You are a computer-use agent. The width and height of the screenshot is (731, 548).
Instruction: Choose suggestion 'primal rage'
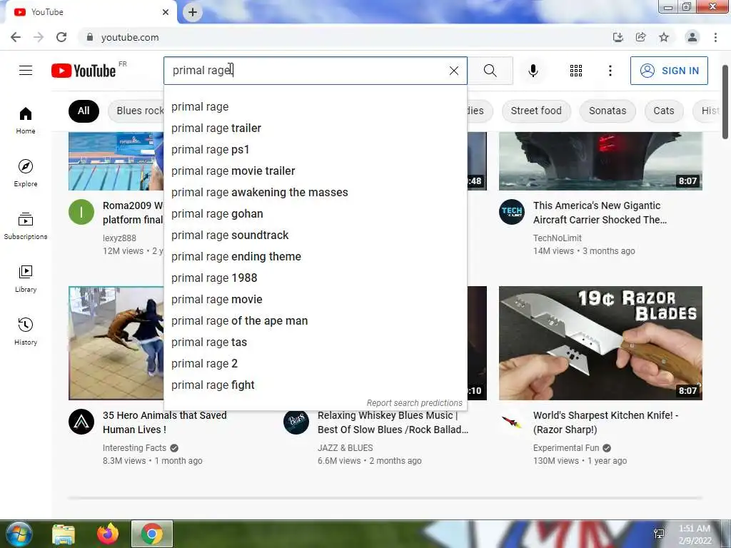click(x=316, y=107)
